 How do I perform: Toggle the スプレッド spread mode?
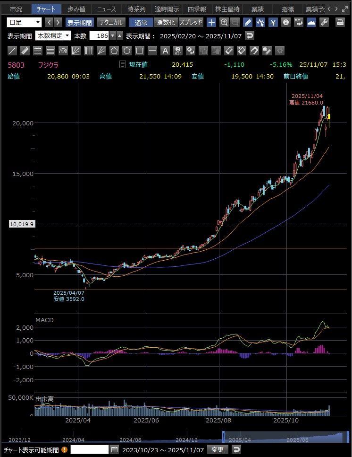[x=191, y=22]
